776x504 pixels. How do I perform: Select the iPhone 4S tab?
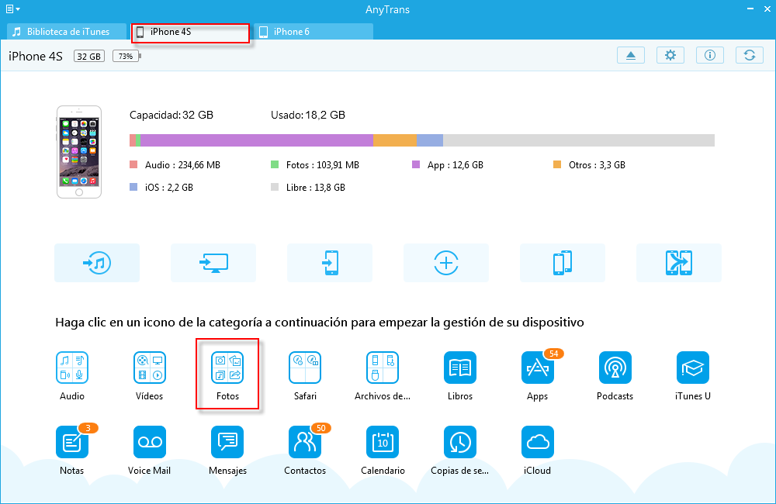190,32
